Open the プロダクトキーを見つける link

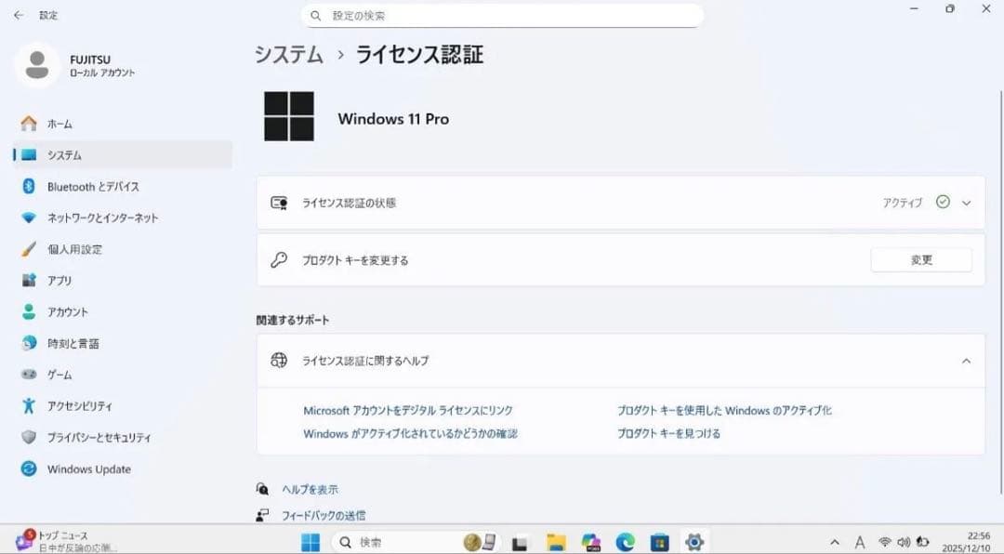coord(670,432)
